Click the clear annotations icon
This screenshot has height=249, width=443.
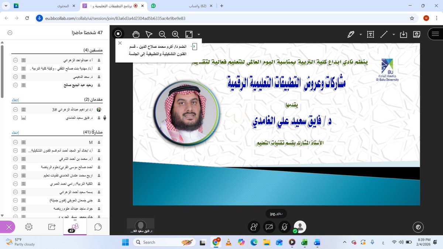[417, 34]
